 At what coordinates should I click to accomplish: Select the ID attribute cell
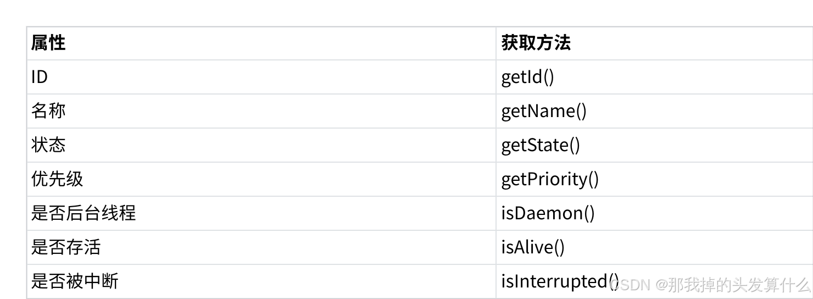point(261,77)
